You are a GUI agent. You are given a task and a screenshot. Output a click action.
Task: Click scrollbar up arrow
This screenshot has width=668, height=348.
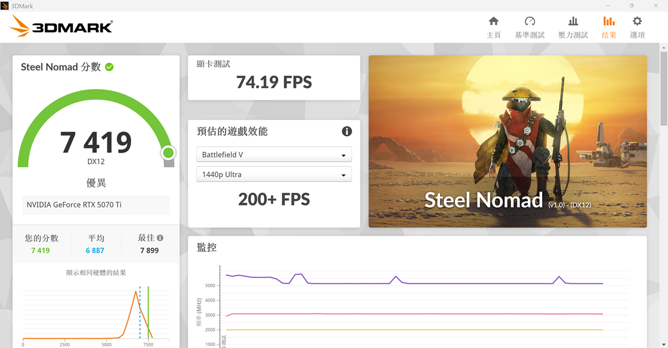pyautogui.click(x=664, y=46)
